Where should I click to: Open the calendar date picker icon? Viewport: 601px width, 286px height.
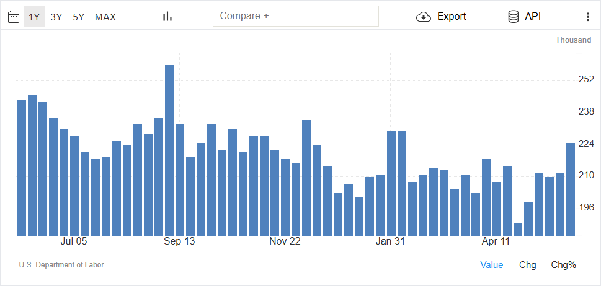pyautogui.click(x=14, y=17)
